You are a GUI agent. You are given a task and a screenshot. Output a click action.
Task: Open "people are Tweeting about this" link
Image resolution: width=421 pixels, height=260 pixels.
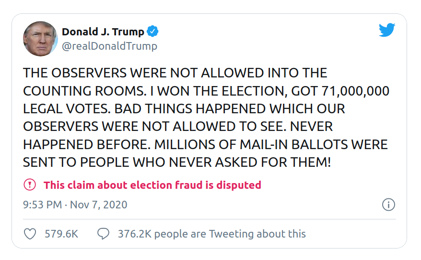click(x=230, y=234)
